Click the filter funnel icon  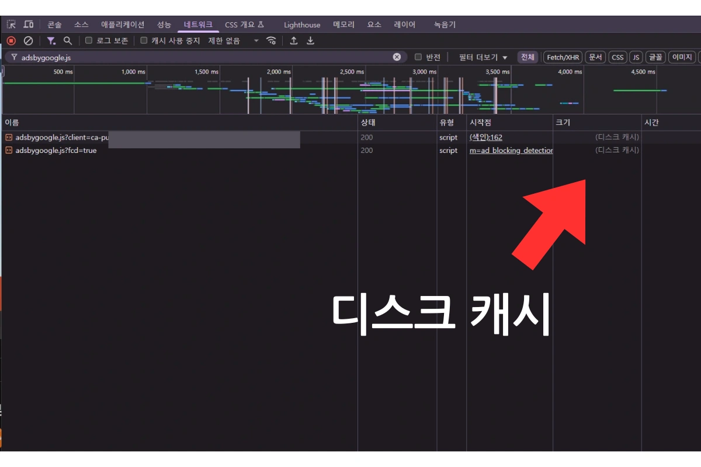pos(51,40)
